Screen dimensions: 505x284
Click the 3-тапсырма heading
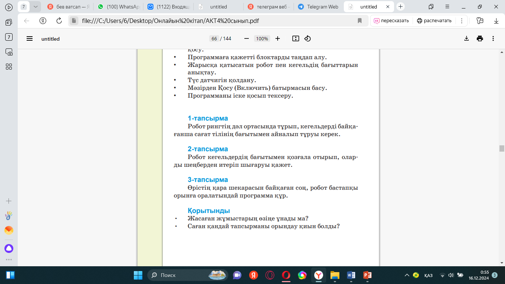tap(208, 180)
